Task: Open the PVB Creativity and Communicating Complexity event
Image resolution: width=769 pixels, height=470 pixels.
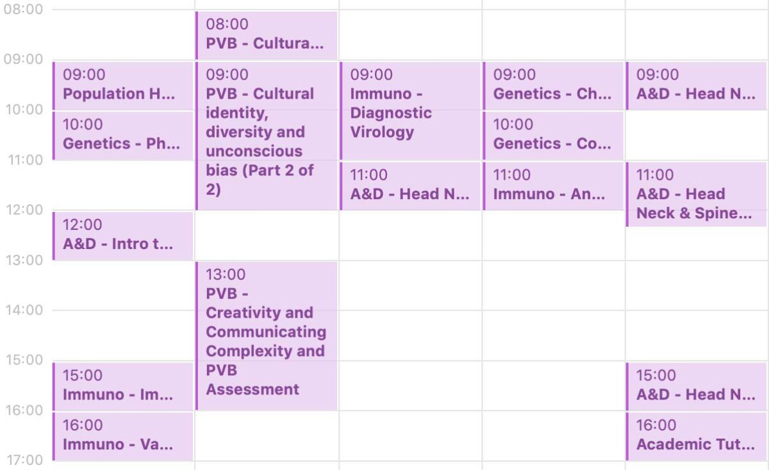Action: click(x=267, y=336)
